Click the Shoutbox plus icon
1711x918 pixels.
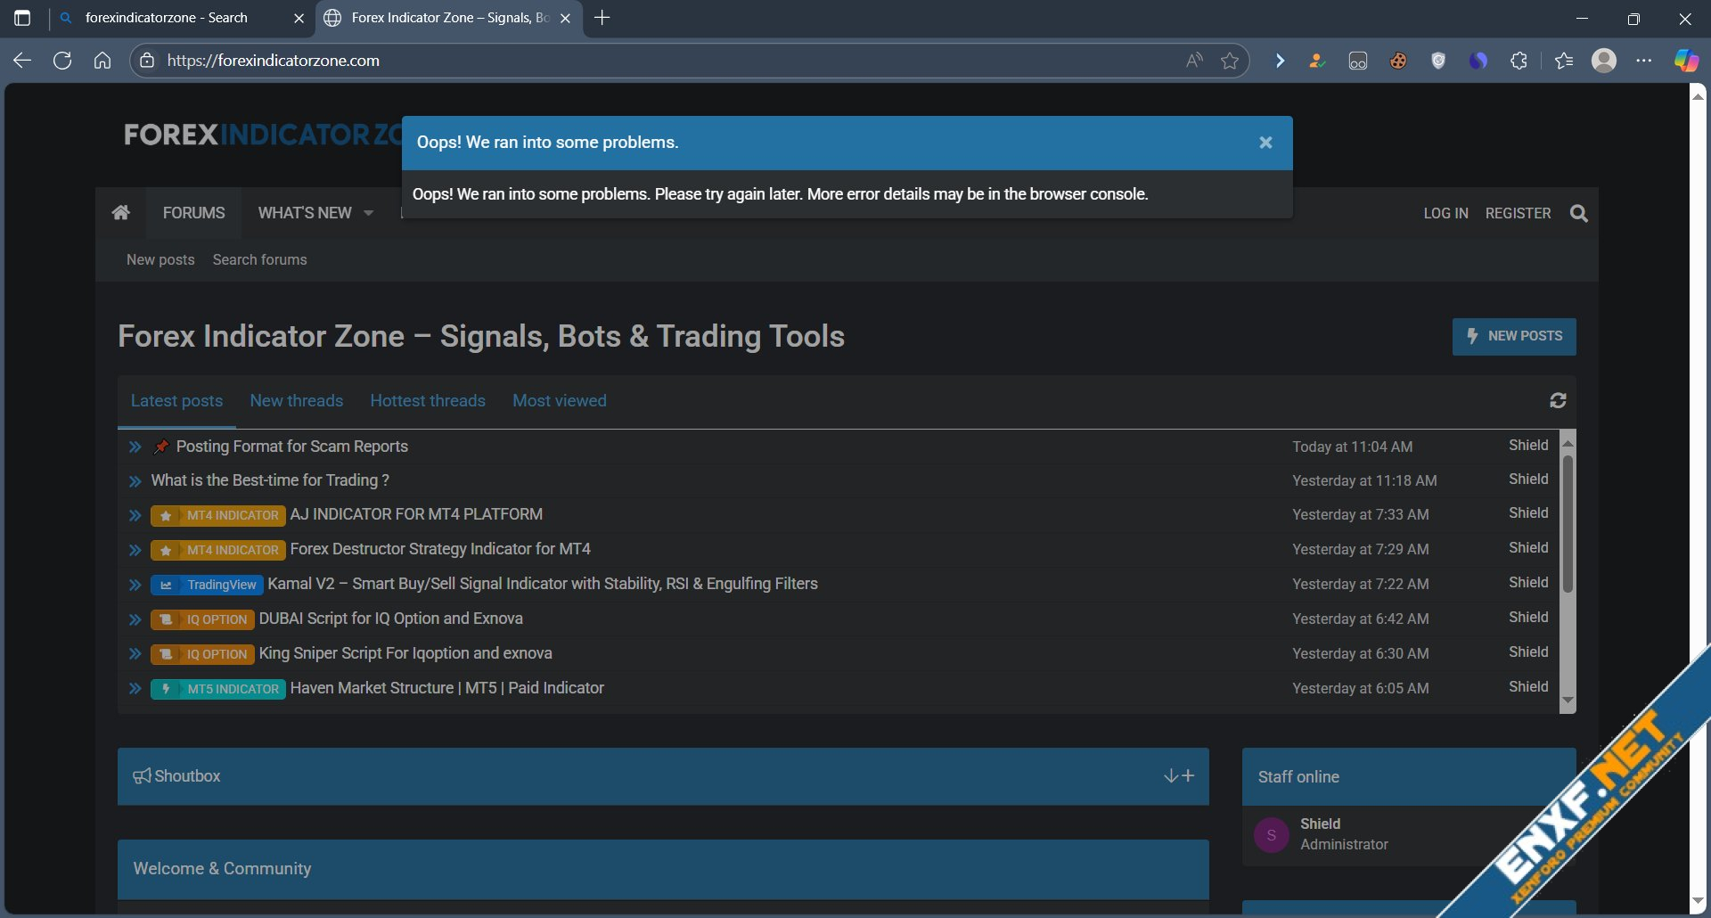coord(1188,776)
